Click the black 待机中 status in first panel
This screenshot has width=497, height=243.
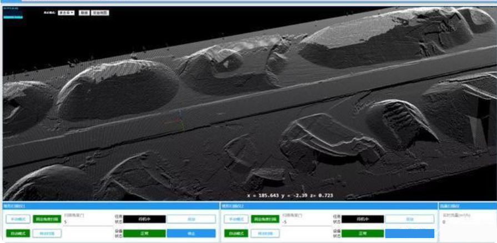[144, 219]
